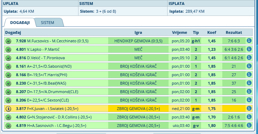The height and width of the screenshot is (134, 258).
Task: Click Uplata amount 4,64 KM
Action: (27, 11)
